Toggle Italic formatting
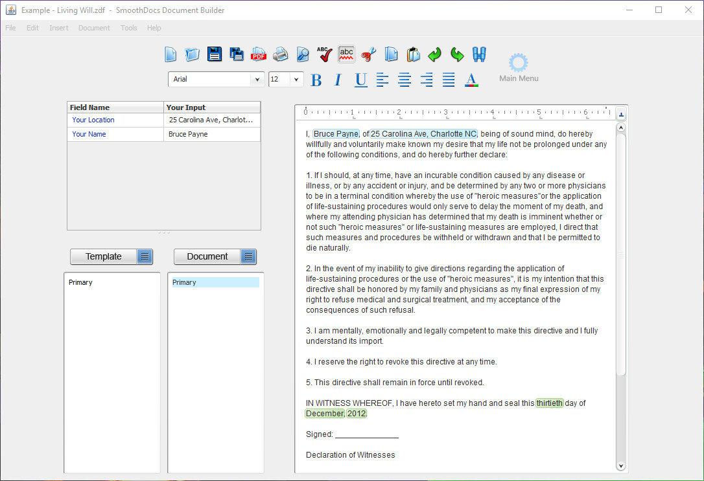Image resolution: width=704 pixels, height=481 pixels. [338, 80]
